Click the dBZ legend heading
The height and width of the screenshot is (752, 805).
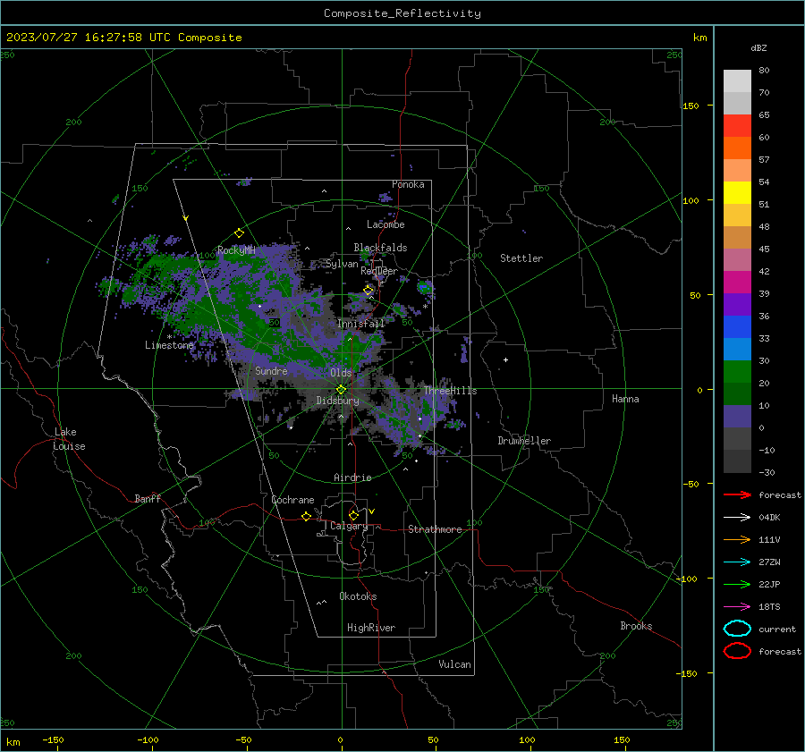tap(758, 47)
